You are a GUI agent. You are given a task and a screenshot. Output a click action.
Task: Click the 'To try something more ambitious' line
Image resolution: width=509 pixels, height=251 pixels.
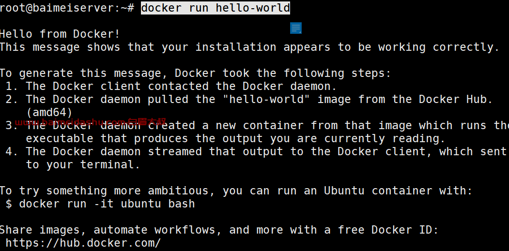(x=236, y=191)
